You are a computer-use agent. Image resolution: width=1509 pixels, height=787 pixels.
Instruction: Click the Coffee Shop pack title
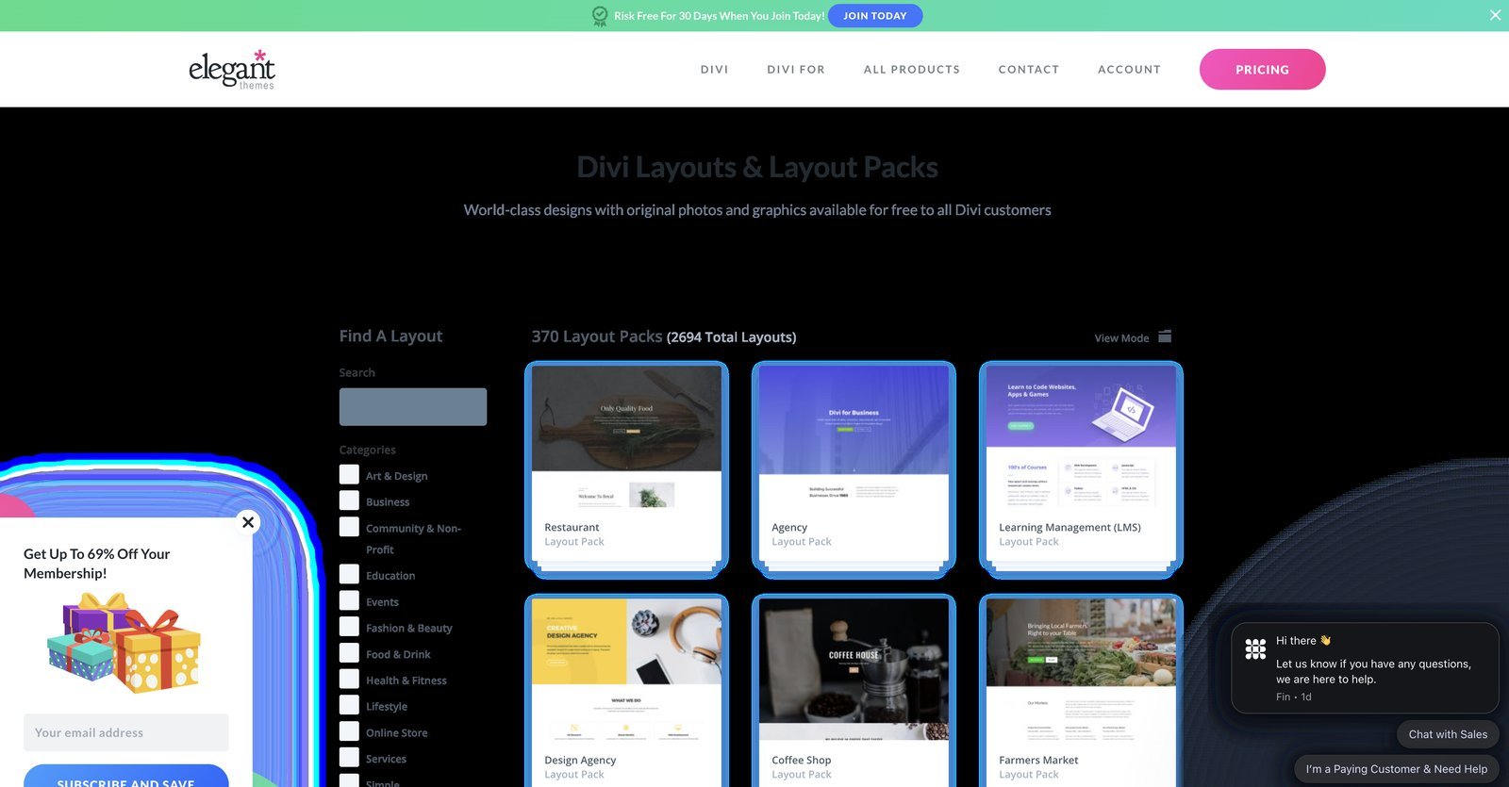pos(802,761)
